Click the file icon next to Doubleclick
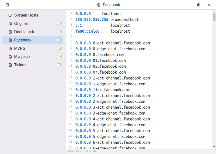 coord(10,32)
